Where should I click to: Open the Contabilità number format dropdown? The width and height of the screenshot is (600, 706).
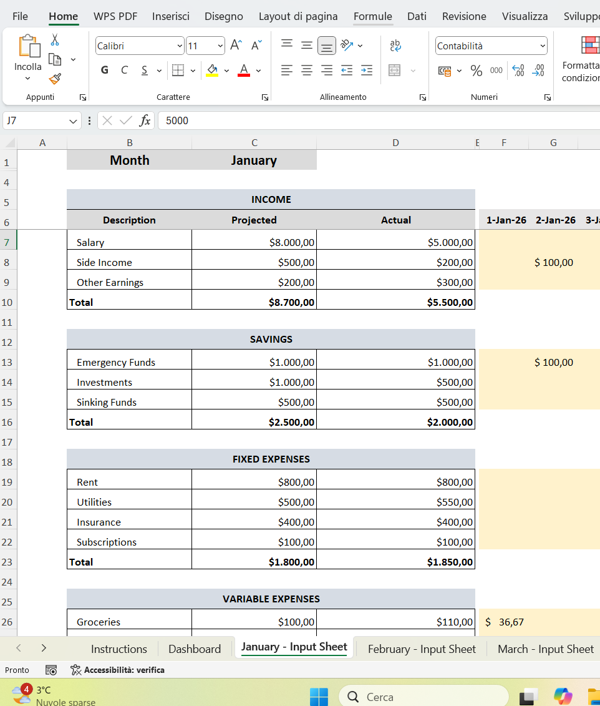click(543, 46)
